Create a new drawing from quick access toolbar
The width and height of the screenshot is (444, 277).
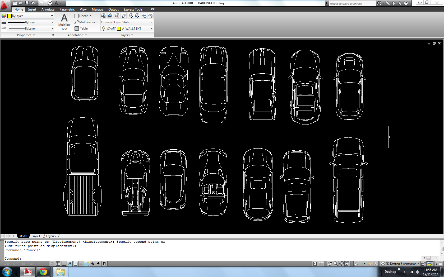15,3
